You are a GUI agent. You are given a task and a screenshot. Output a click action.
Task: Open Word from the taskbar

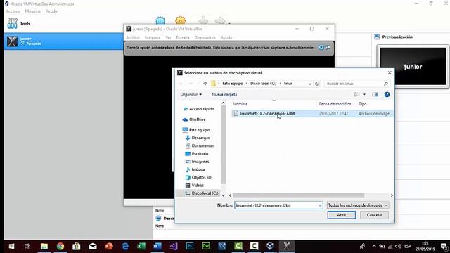pyautogui.click(x=157, y=246)
